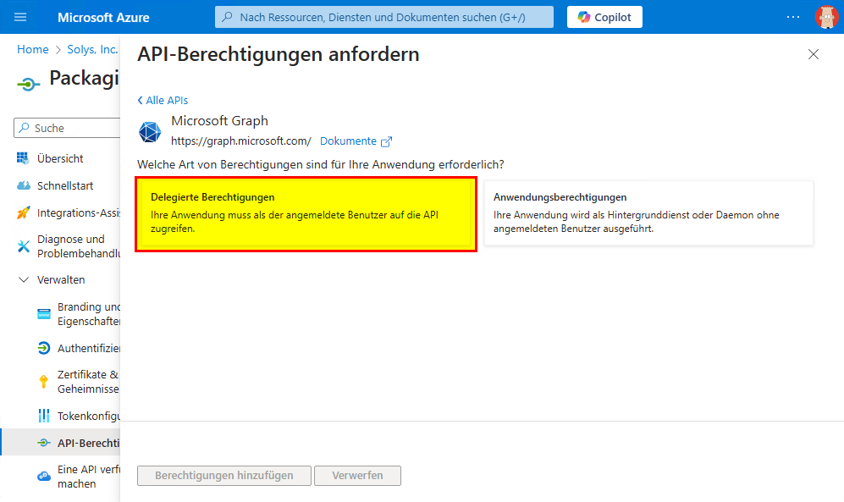Viewport: 844px width, 502px height.
Task: Select Delegierte Berechtigungen option
Action: [x=306, y=214]
